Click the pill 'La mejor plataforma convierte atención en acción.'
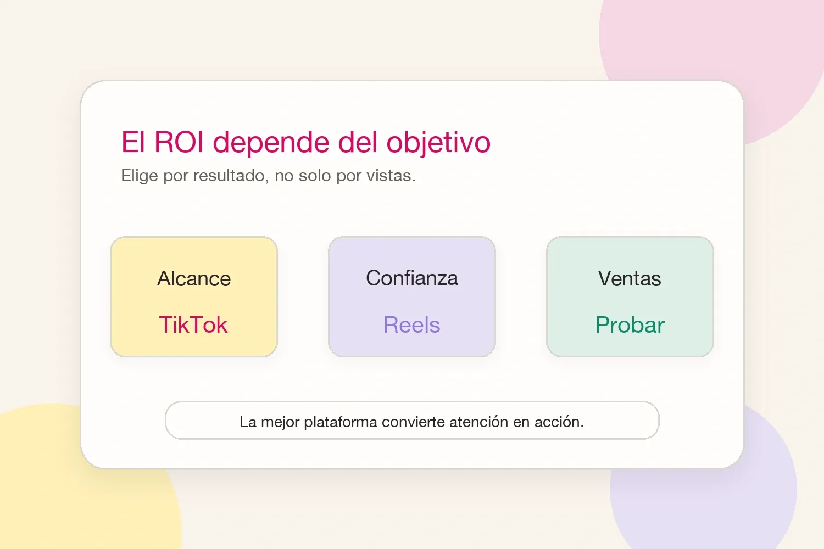 412,421
